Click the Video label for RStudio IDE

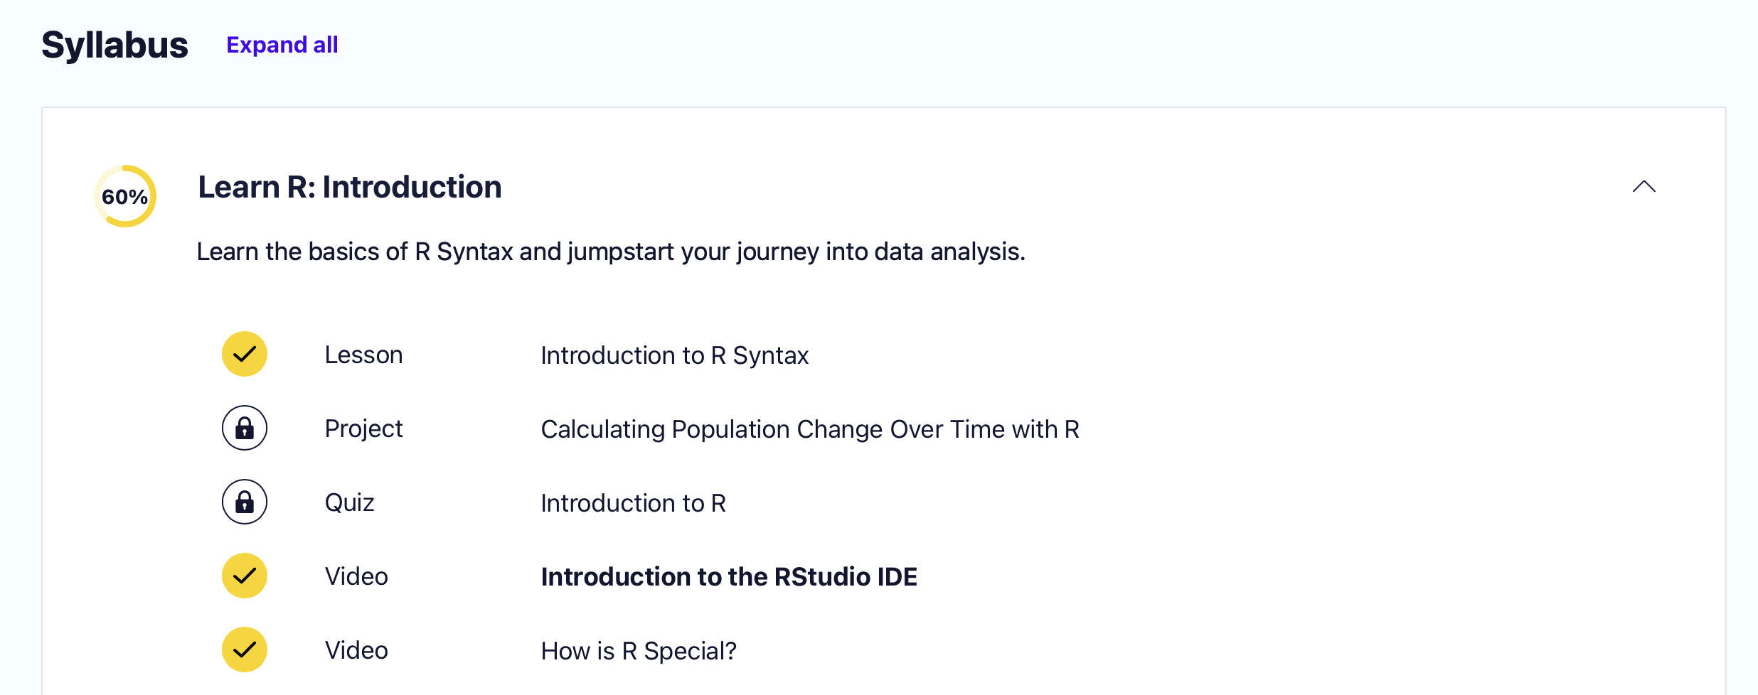356,576
